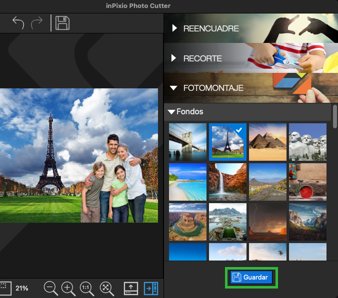
Task: Toggle the dotted selection display icon
Action: click(x=5, y=288)
